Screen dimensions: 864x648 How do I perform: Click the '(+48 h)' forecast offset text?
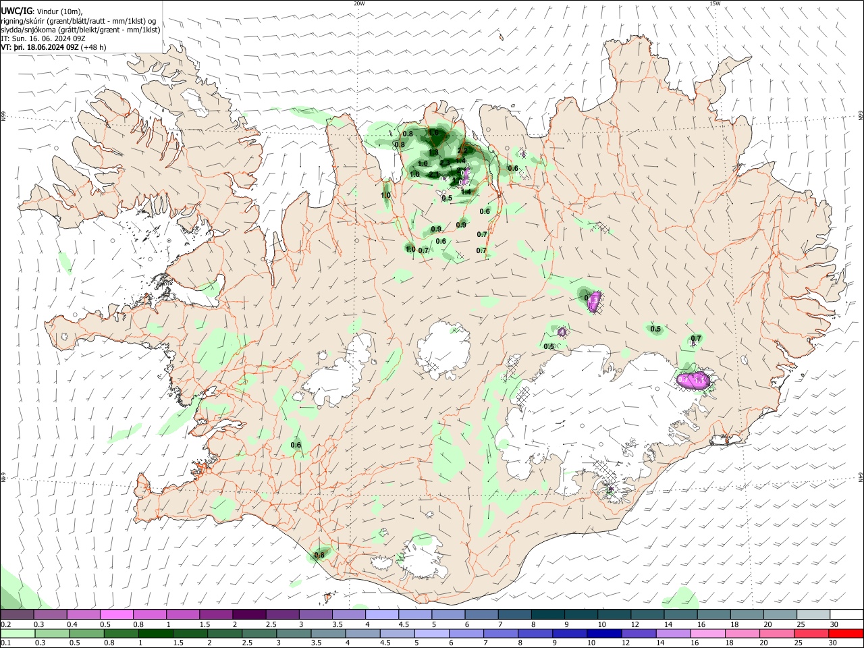tap(93, 47)
